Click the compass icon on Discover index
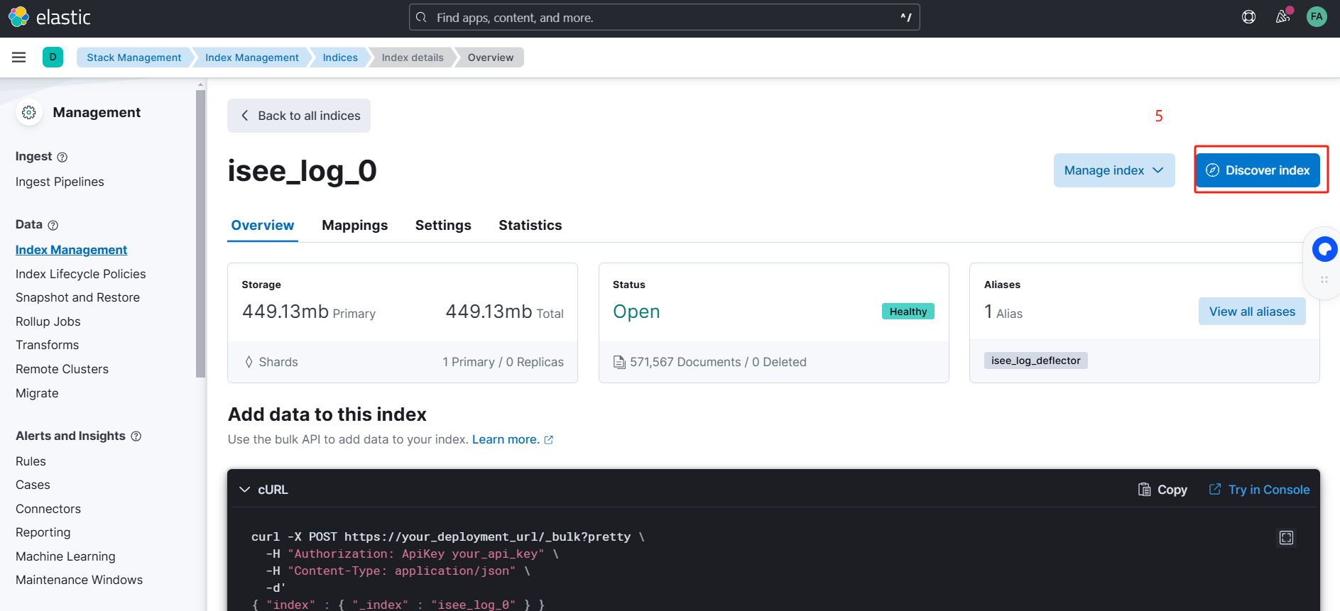 (x=1212, y=170)
